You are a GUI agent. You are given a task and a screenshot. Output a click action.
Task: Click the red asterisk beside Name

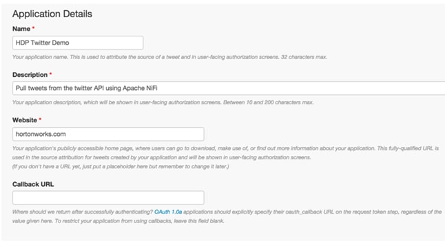[34, 27]
